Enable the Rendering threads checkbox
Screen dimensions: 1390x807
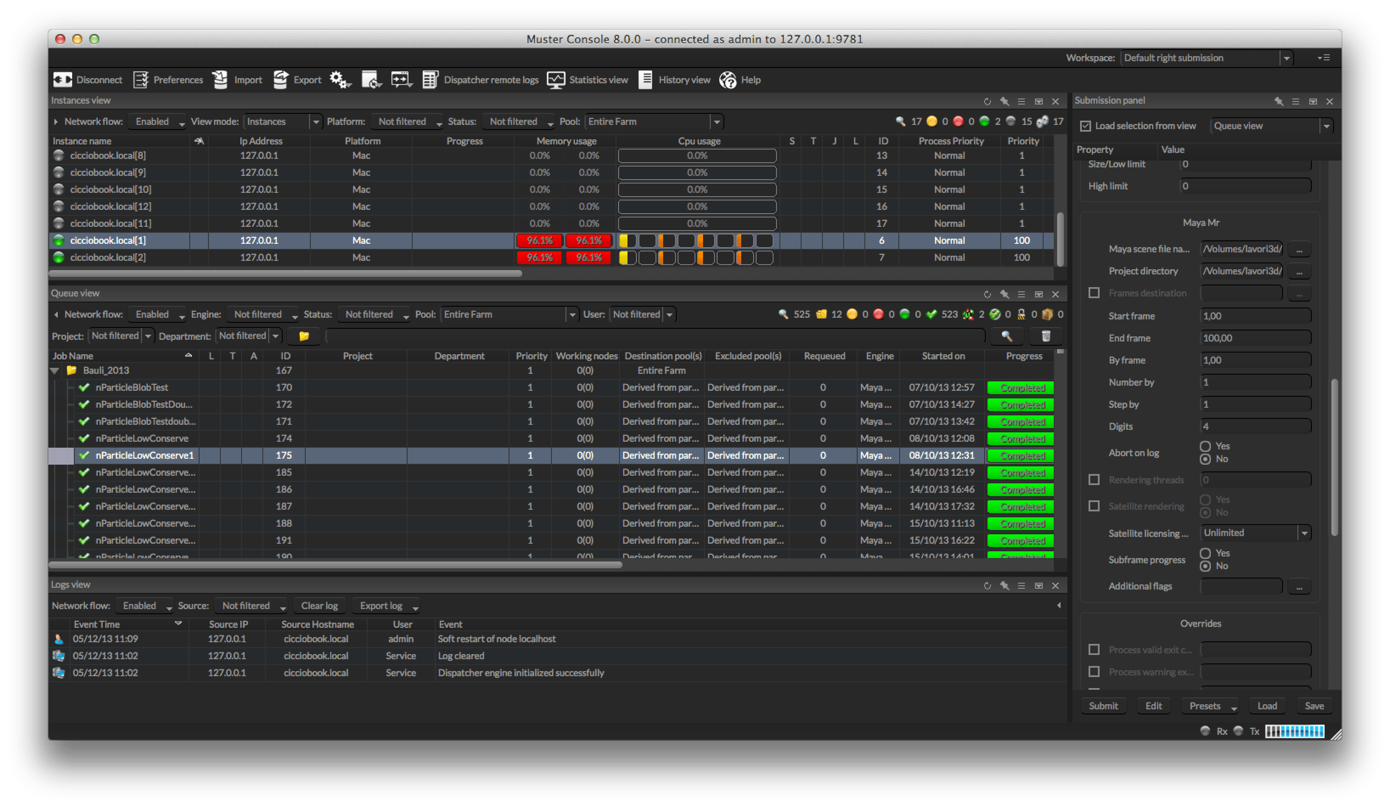tap(1095, 480)
